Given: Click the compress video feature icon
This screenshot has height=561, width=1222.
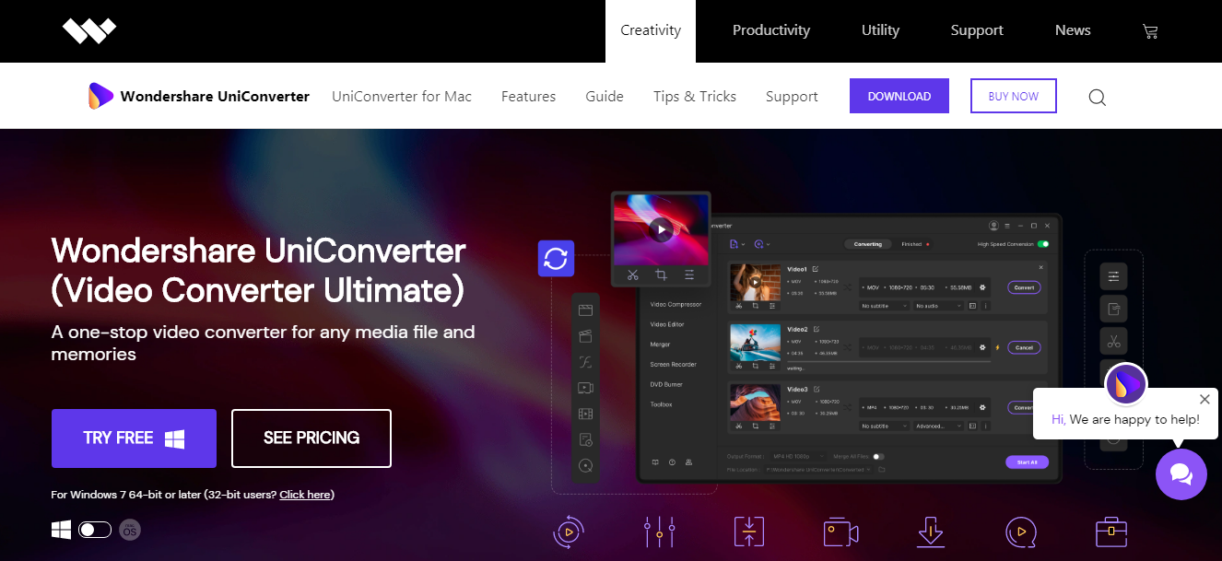Looking at the screenshot, I should pos(749,532).
